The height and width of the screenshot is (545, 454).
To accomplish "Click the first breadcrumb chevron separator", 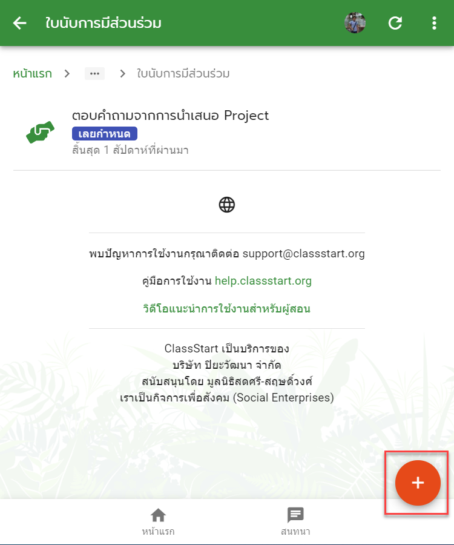I will pos(67,74).
